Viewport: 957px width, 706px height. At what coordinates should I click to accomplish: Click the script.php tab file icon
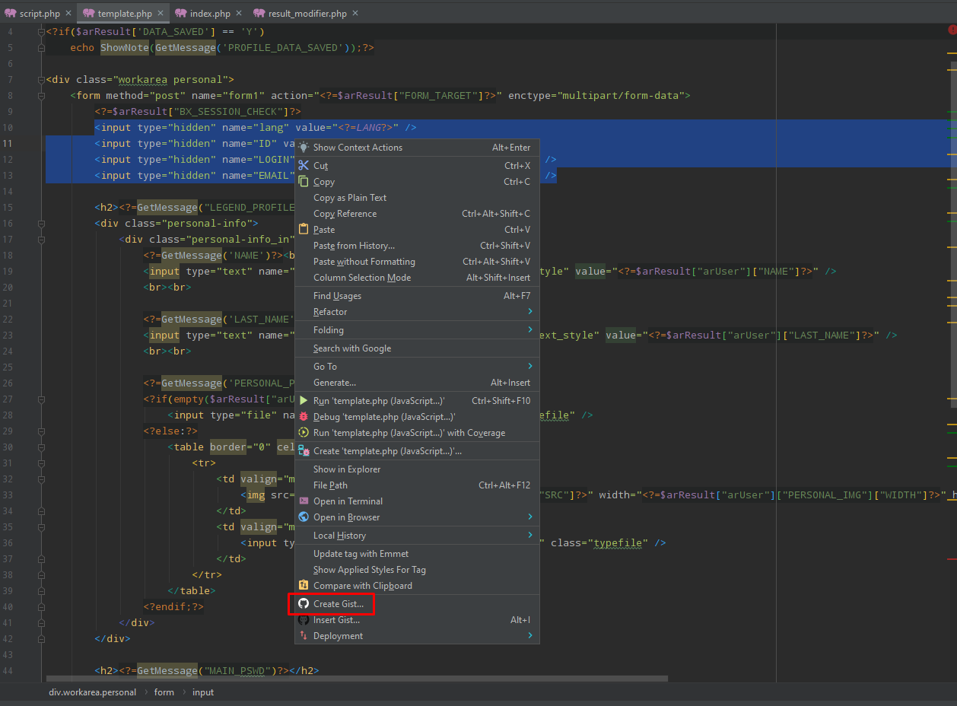pyautogui.click(x=10, y=14)
